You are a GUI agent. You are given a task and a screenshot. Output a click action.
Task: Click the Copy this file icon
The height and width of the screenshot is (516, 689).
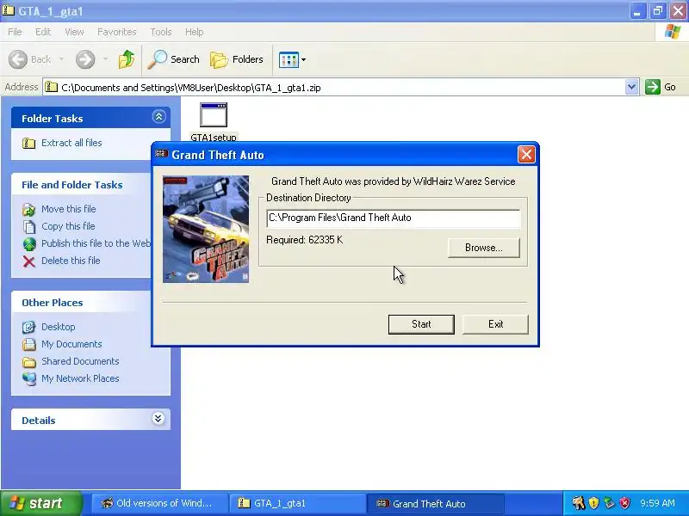click(29, 227)
